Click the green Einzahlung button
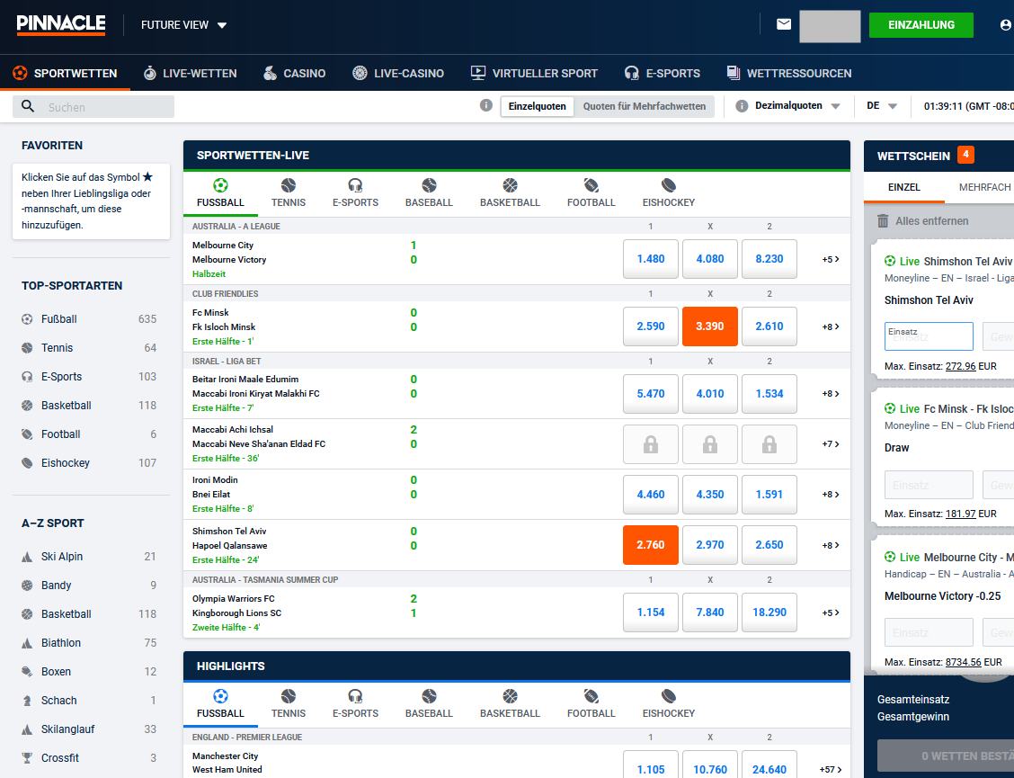Viewport: 1014px width, 778px height. (921, 24)
